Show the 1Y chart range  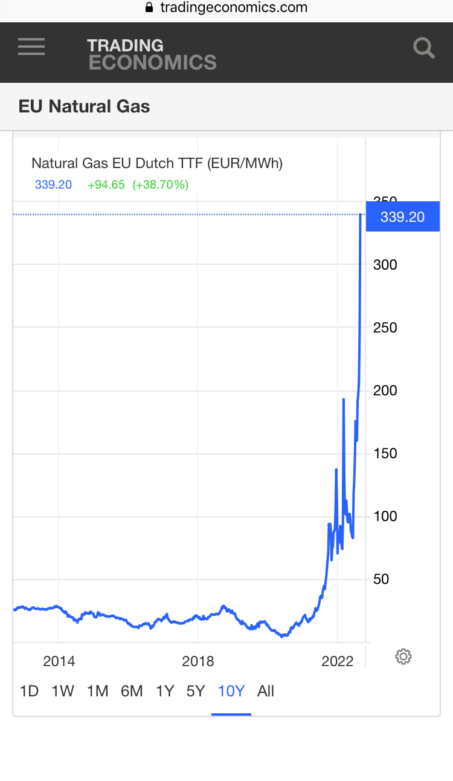[x=165, y=691]
